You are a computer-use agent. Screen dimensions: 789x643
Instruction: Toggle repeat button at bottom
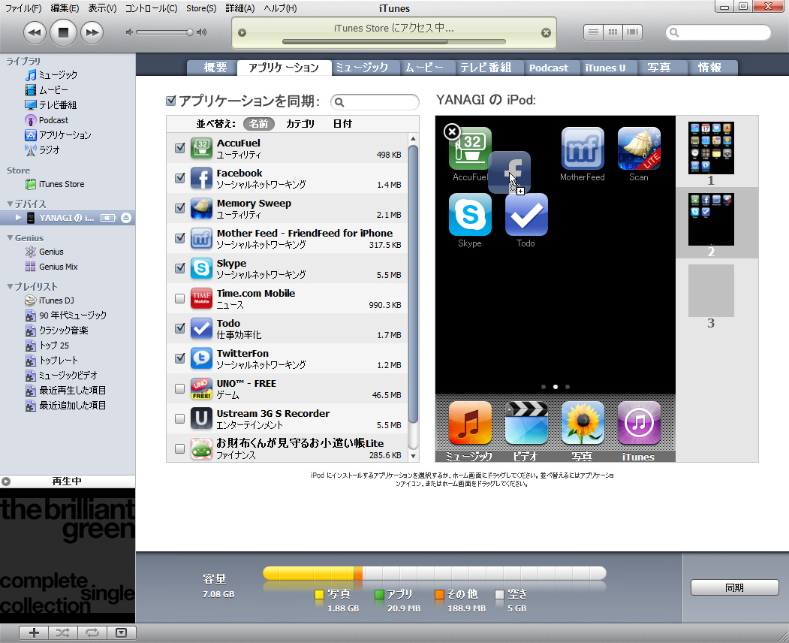[92, 633]
